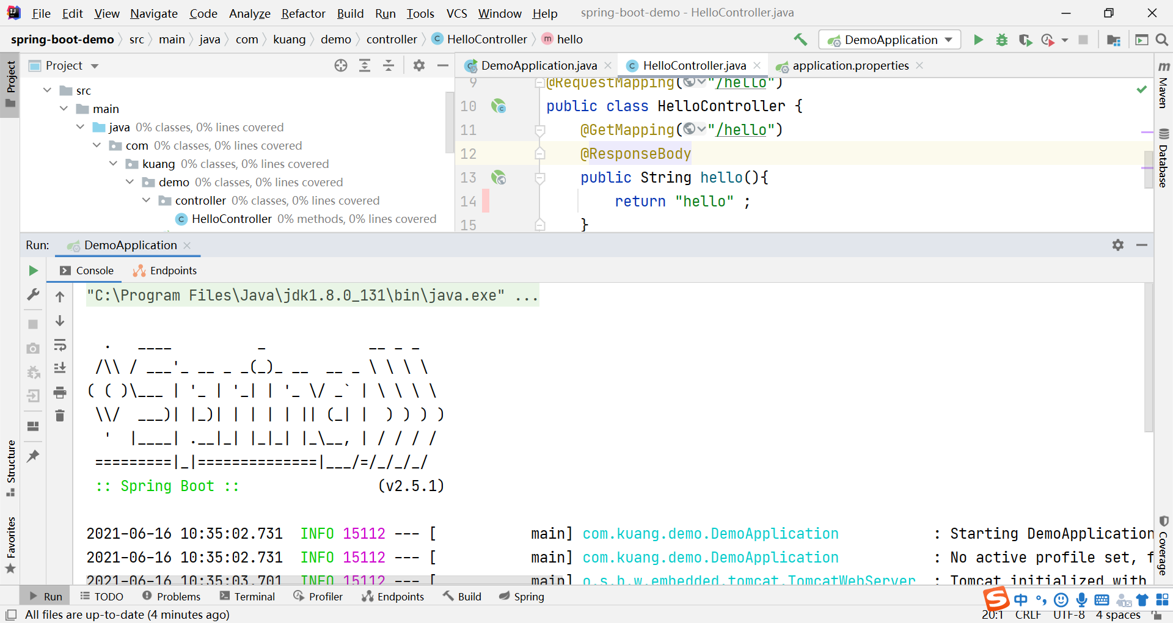1173x623 pixels.
Task: Open the Database side panel
Action: (1163, 158)
